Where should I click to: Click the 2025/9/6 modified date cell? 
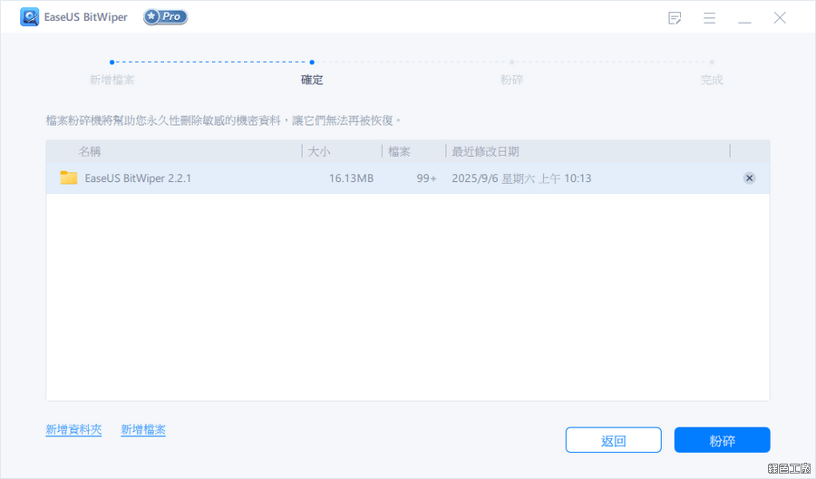[521, 178]
